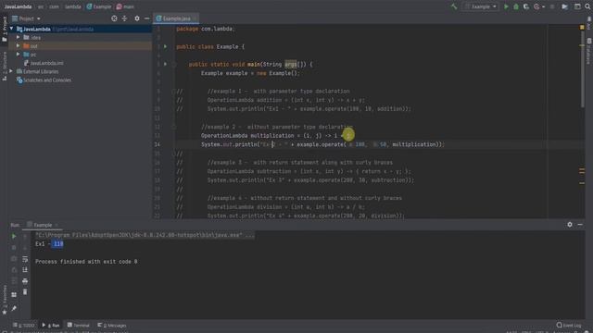
Task: Toggle soft-wrap in Run console
Action: click(25, 259)
